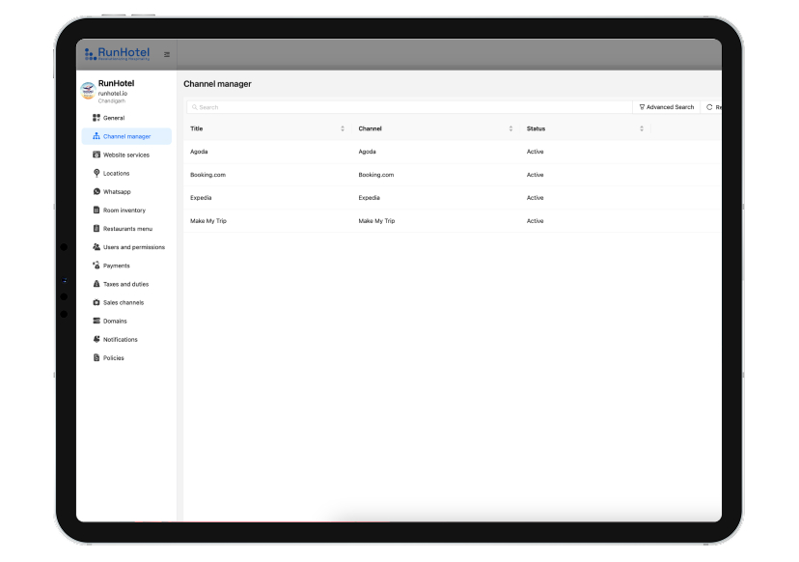Open Taxes and duties page

(125, 284)
